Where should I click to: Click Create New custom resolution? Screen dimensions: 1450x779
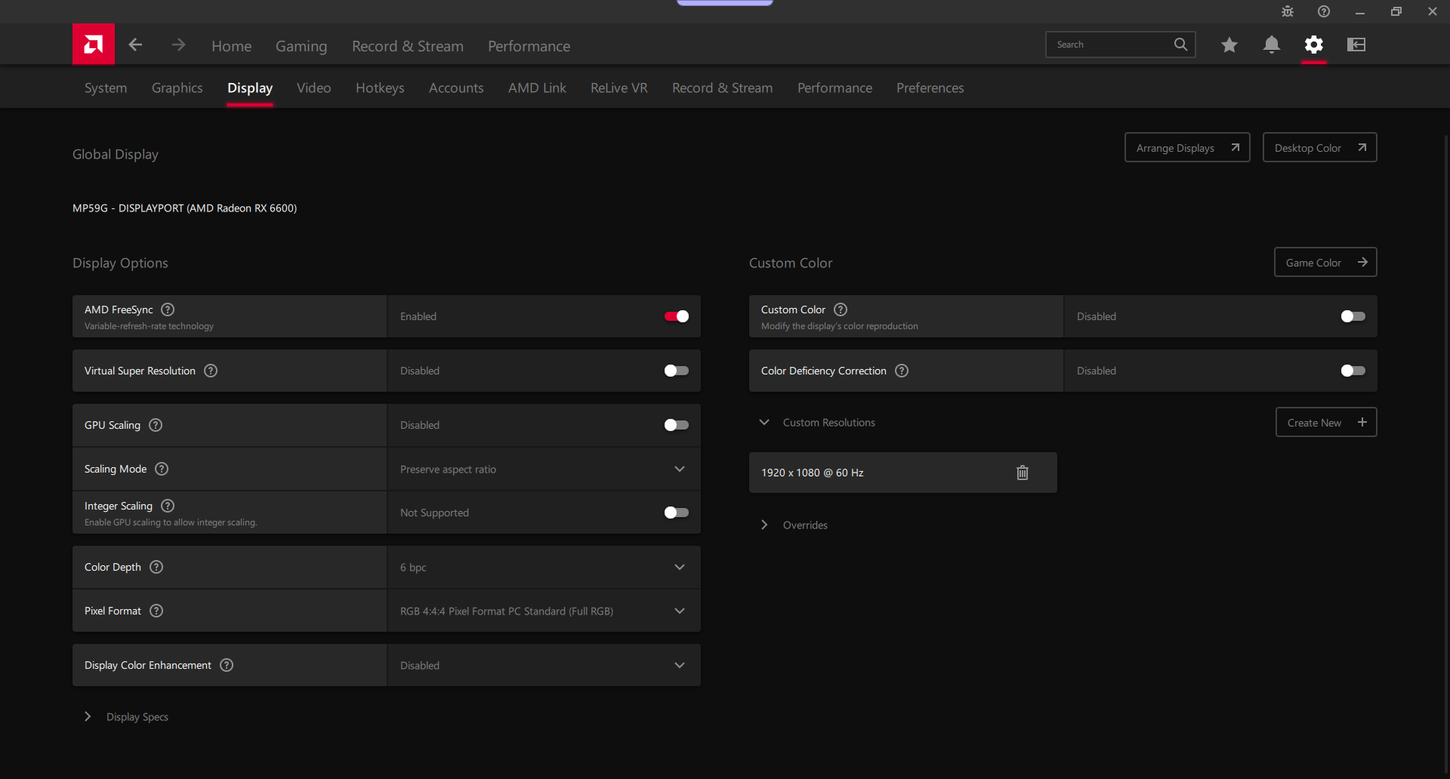pos(1325,423)
